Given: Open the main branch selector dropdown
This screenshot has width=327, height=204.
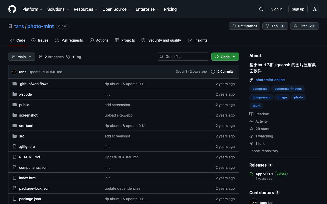Looking at the screenshot, I should 21,57.
